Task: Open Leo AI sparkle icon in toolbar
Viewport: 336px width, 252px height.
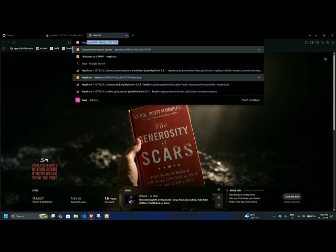Action: 322,43
